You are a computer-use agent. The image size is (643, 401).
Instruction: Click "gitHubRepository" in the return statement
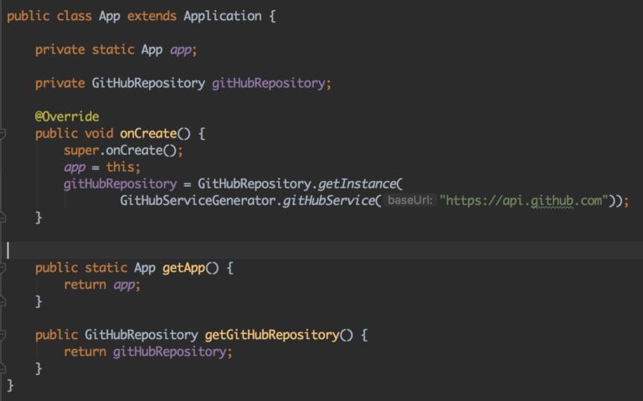169,352
